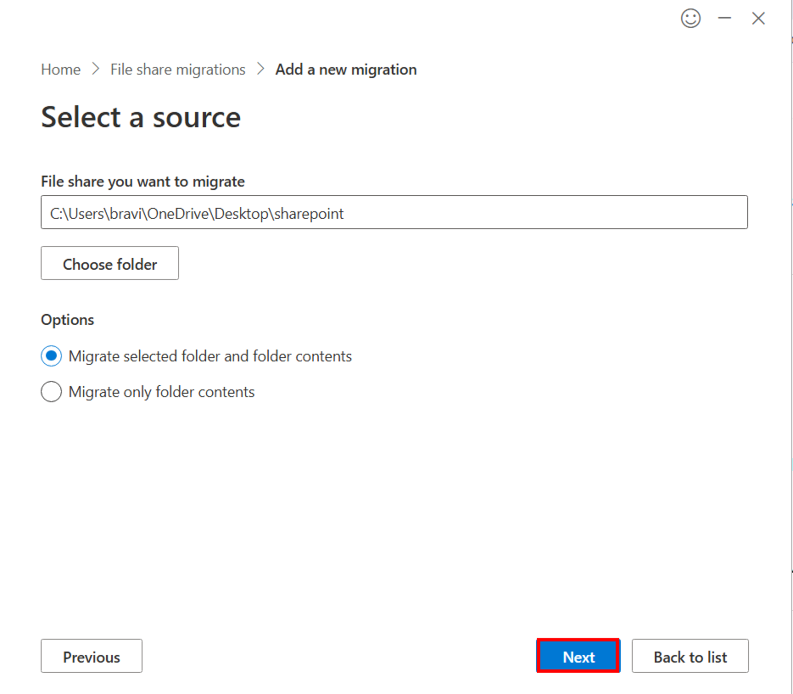793x694 pixels.
Task: Focus the sharepoint folder path text box
Action: click(x=394, y=213)
